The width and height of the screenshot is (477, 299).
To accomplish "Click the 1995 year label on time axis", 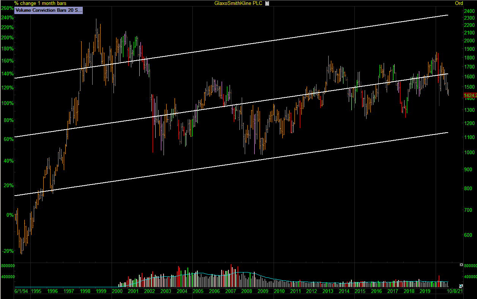I will click(36, 291).
